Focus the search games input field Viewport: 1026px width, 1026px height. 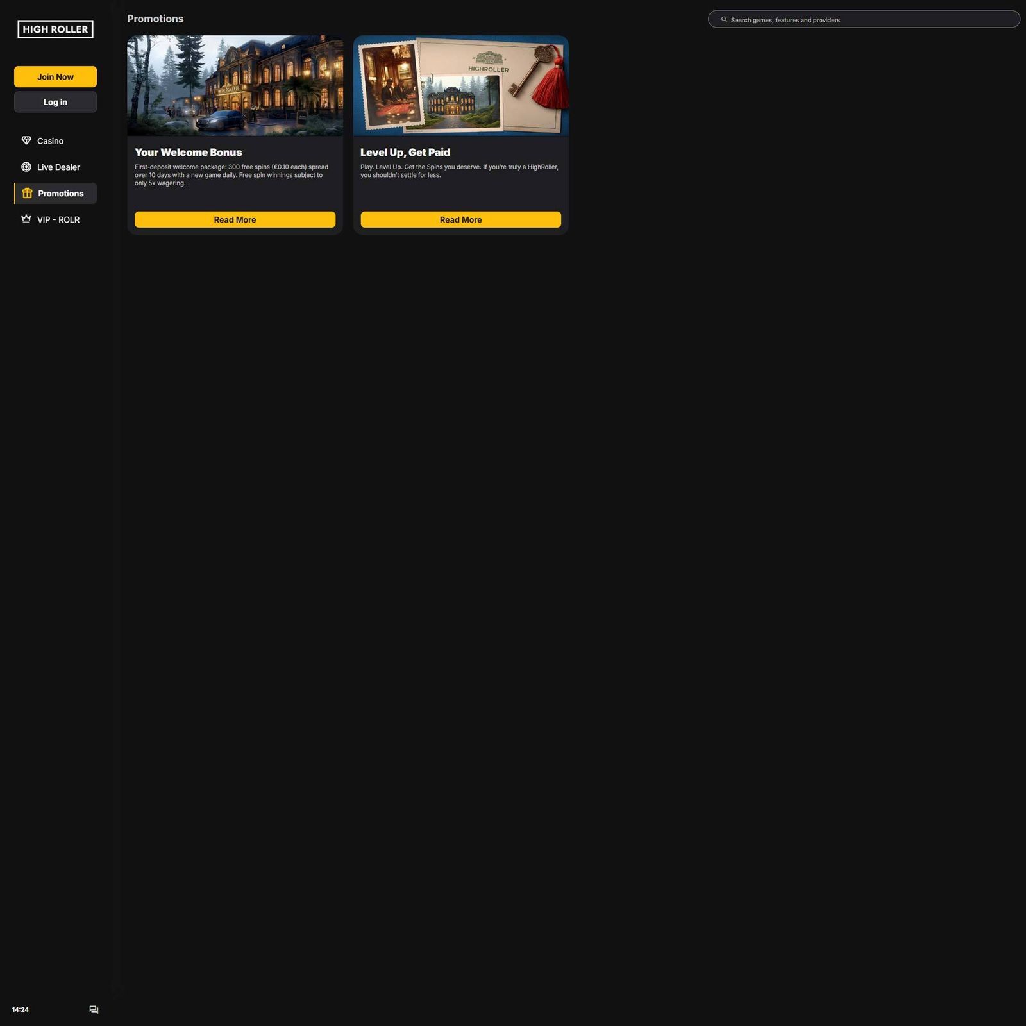864,19
